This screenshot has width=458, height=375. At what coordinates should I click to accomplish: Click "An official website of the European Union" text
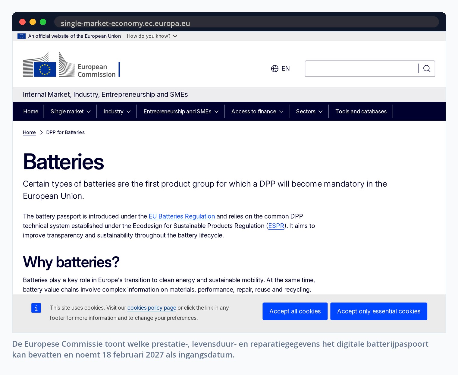click(74, 36)
